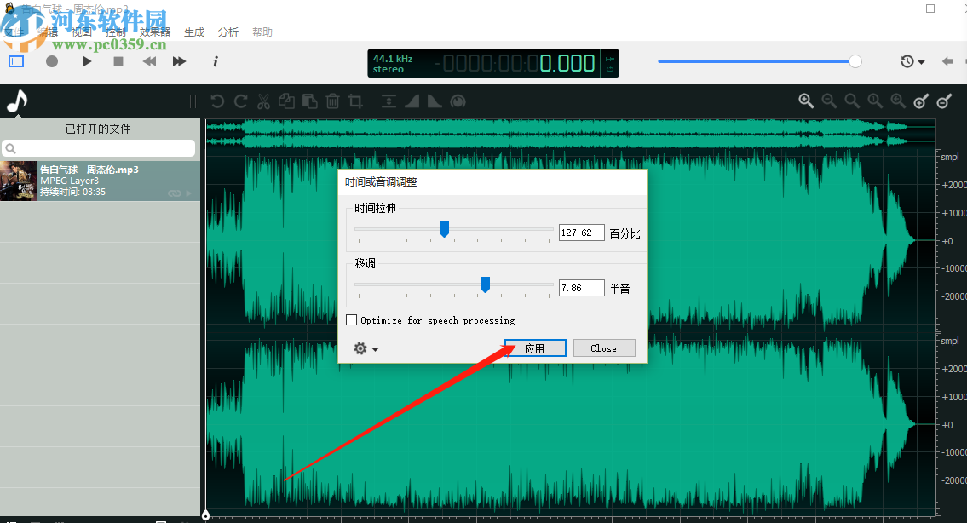Click the Zoom In magnifier icon

click(806, 101)
